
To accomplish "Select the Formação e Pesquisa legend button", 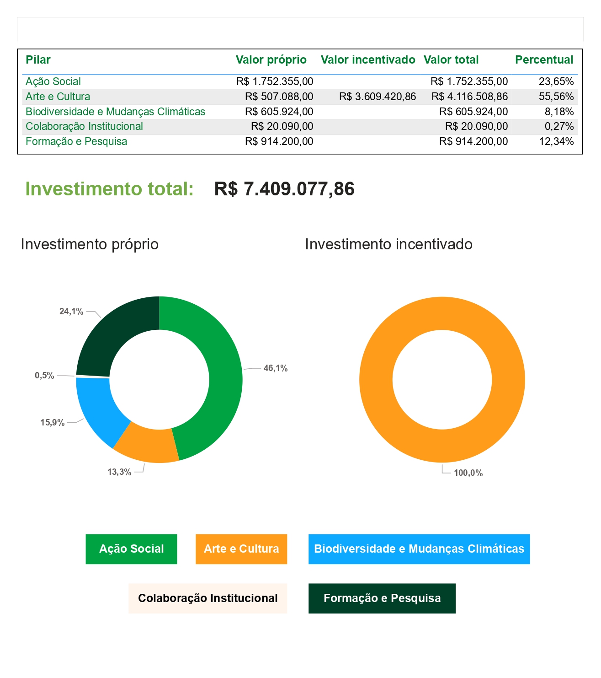I will 382,598.
